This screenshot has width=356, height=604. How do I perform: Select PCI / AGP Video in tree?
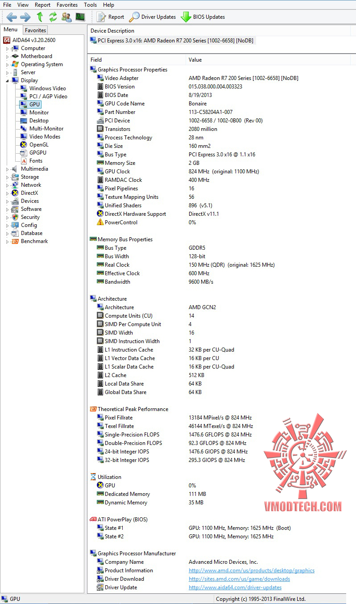[x=48, y=96]
